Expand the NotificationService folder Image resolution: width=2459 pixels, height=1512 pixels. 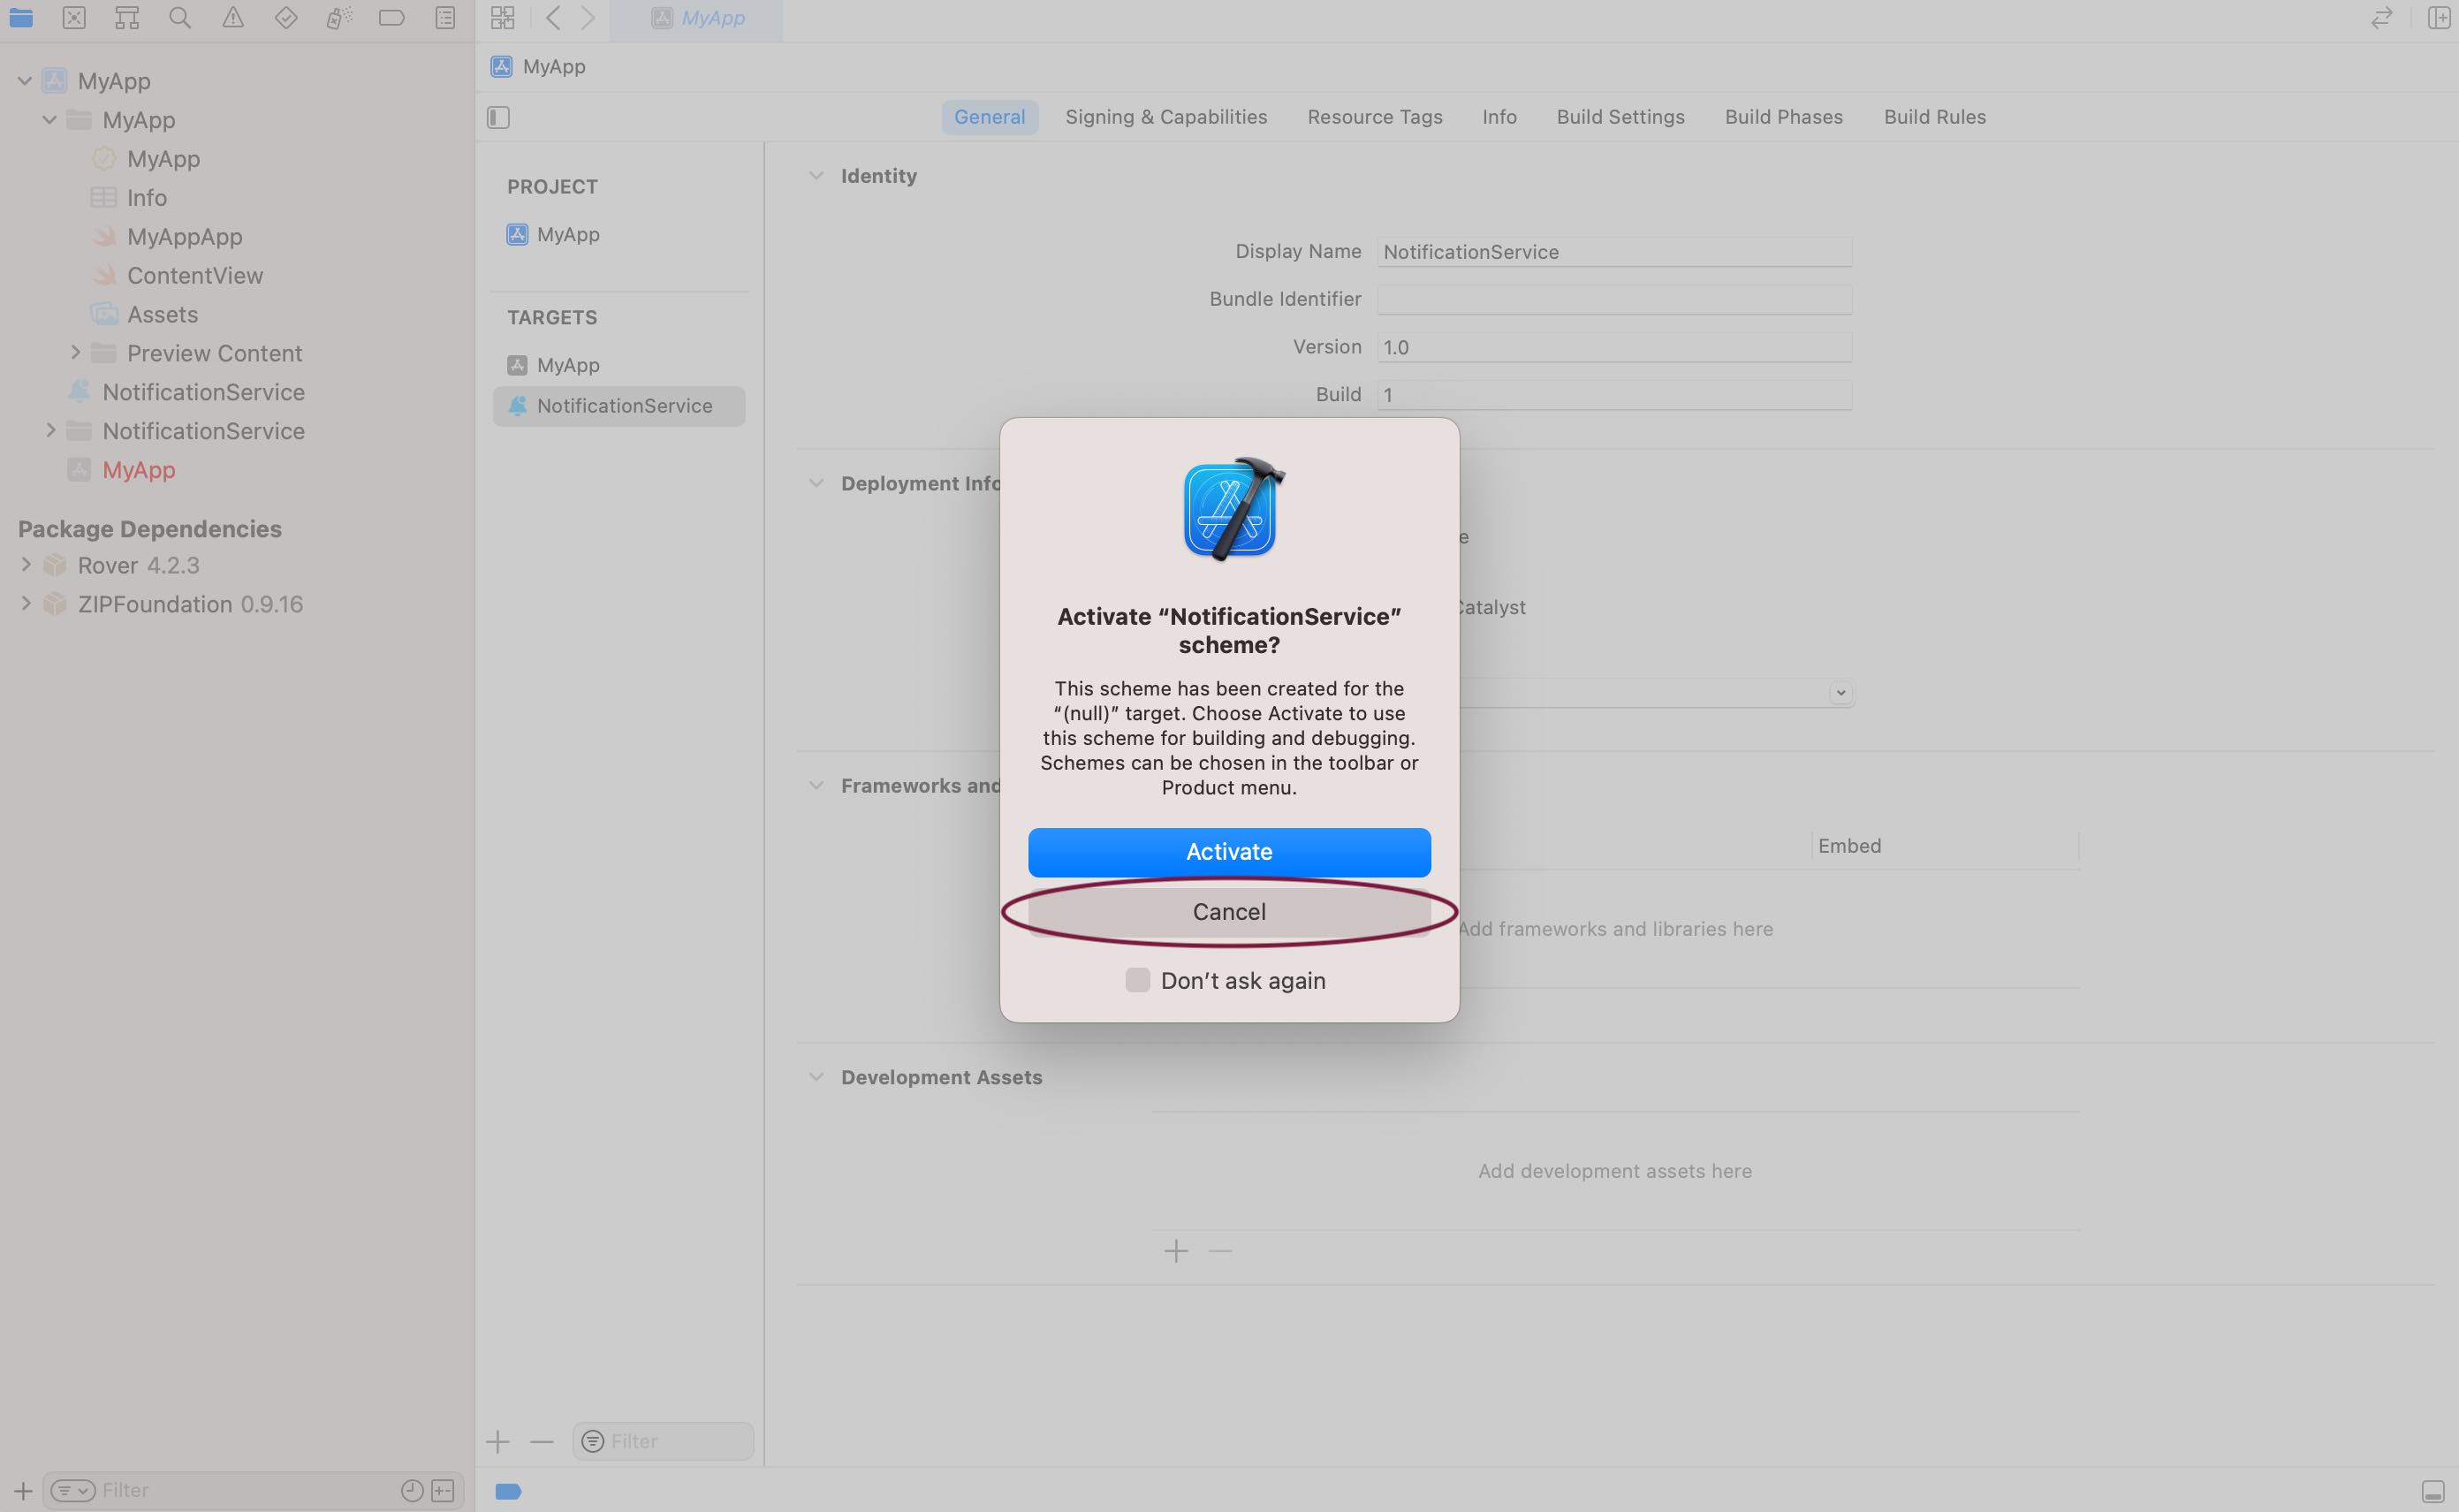coord(50,430)
